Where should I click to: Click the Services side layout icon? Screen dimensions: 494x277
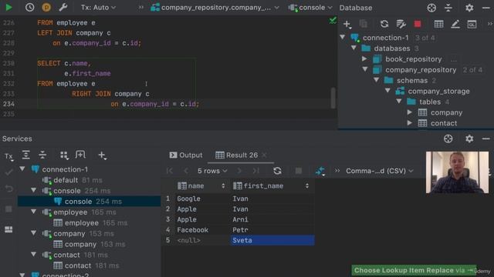(x=8, y=229)
